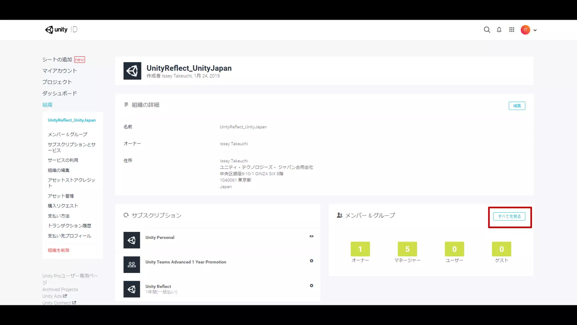Viewport: 577px width, 325px height.
Task: Open search with magnifier icon
Action: coord(487,30)
